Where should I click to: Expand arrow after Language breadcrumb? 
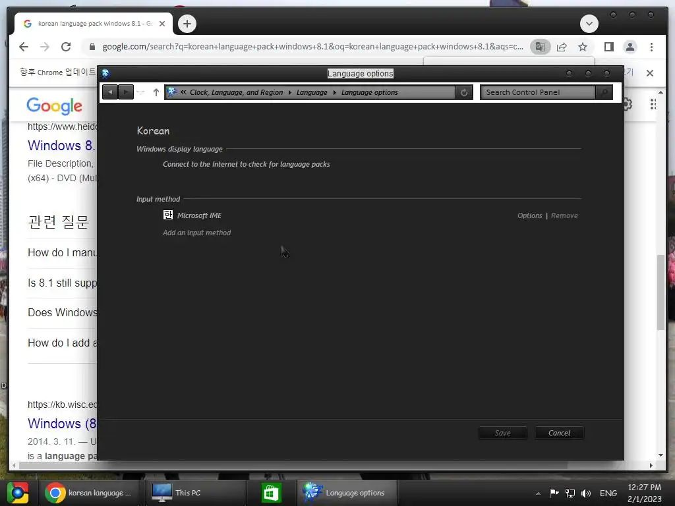pyautogui.click(x=334, y=92)
